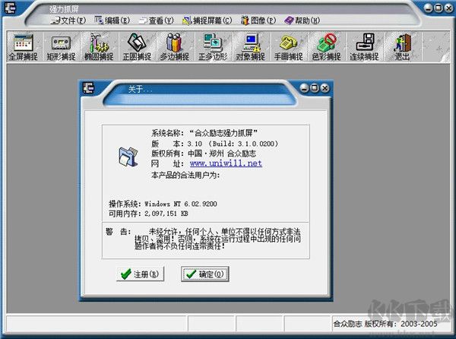Select the 矩形捕捉 rectangle capture tool

click(61, 47)
